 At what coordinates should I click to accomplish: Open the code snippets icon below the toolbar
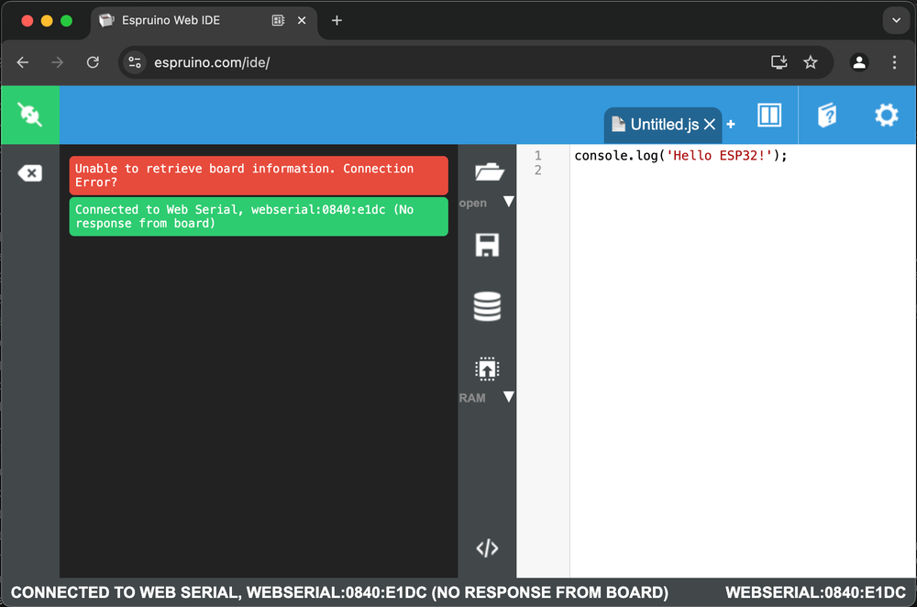click(487, 547)
